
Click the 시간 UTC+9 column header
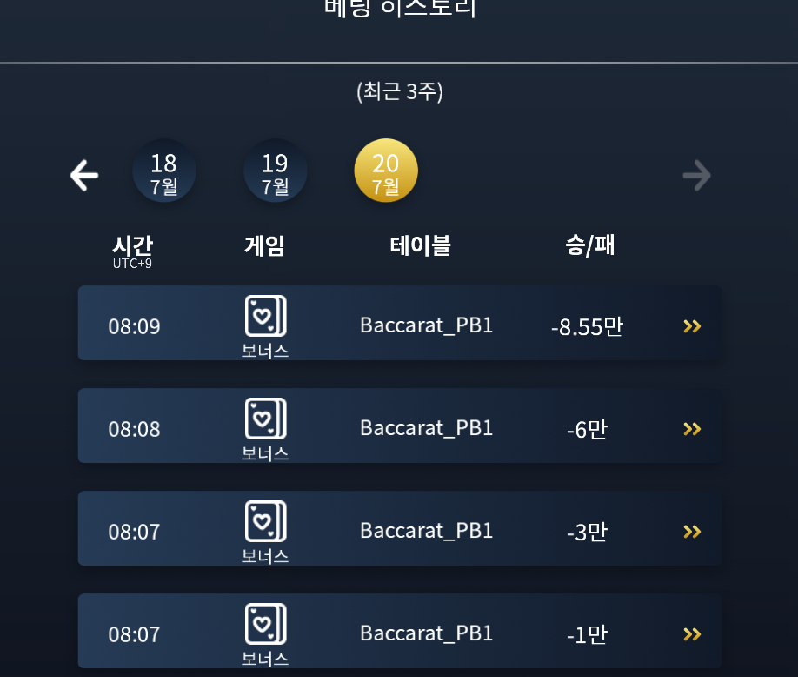tap(132, 251)
